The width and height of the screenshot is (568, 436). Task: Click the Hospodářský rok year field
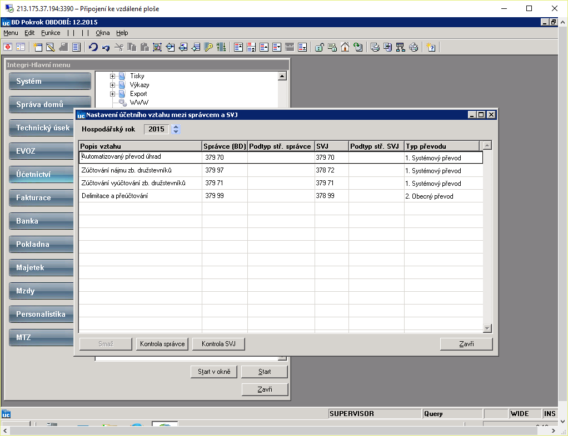point(156,129)
